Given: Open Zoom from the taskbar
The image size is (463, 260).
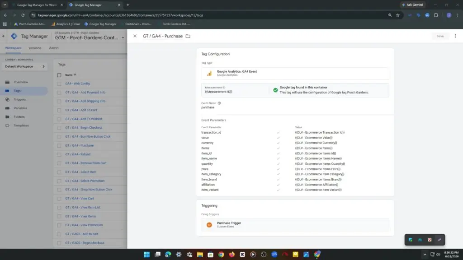Looking at the screenshot, I should pyautogui.click(x=274, y=255).
